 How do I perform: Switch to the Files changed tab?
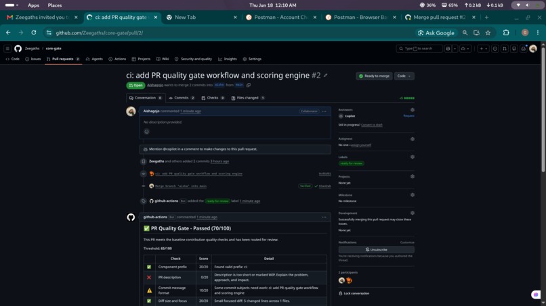coord(248,98)
